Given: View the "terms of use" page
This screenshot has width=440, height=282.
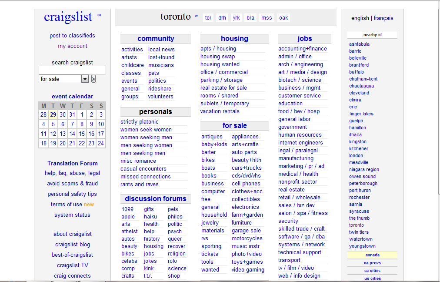Looking at the screenshot, I should (x=66, y=204).
